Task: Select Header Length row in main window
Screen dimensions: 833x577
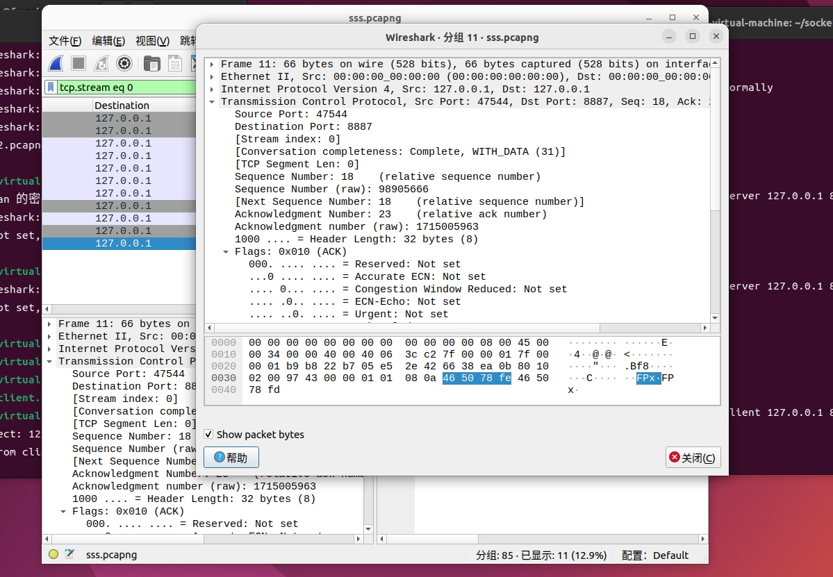Action: pos(194,499)
